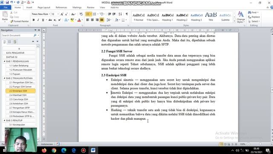Collapse BAB 2 TINJAUAN PUSTAKA heading
Screen dimensions: 273x154
(x=5, y=78)
